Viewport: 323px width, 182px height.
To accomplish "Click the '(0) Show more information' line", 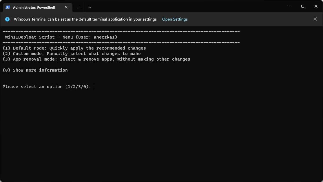I will click(35, 70).
